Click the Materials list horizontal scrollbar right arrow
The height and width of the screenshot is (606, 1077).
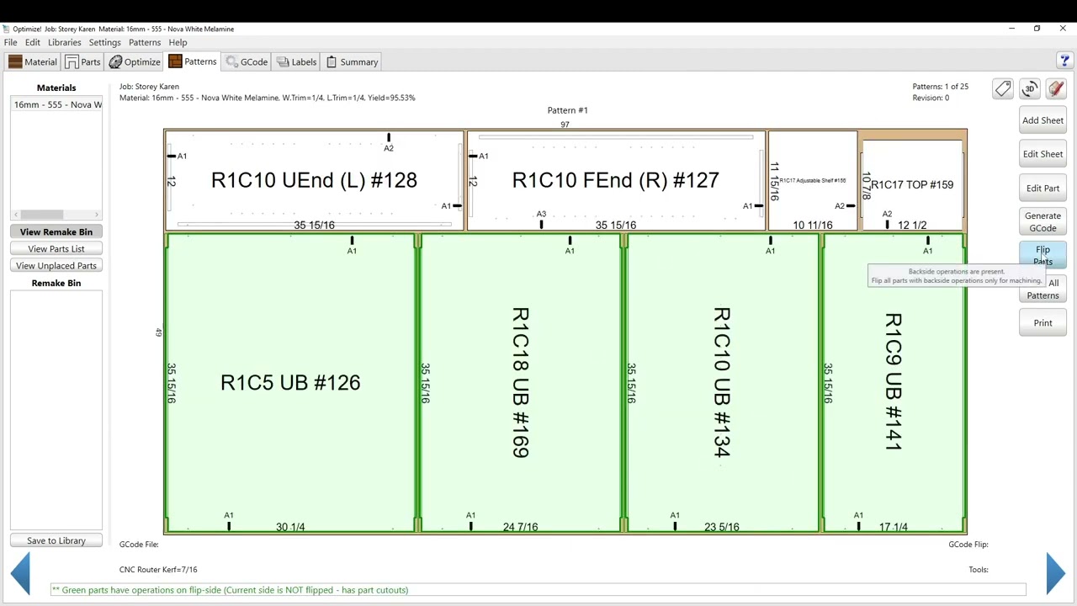(x=97, y=215)
